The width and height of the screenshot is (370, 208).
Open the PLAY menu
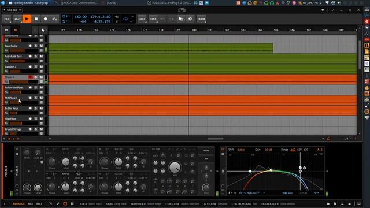coord(17,19)
